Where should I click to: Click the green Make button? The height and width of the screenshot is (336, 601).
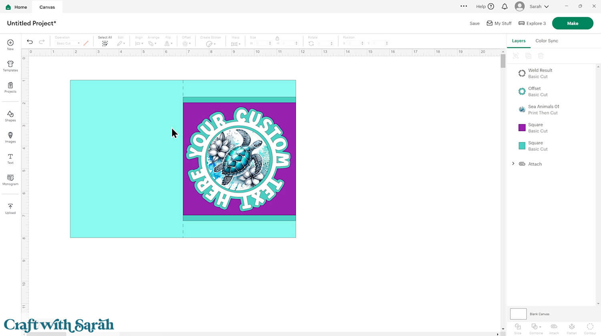point(572,23)
